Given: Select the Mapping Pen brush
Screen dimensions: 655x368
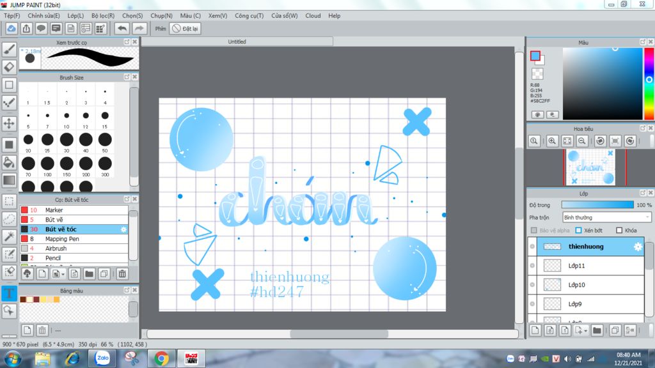Looking at the screenshot, I should (74, 239).
